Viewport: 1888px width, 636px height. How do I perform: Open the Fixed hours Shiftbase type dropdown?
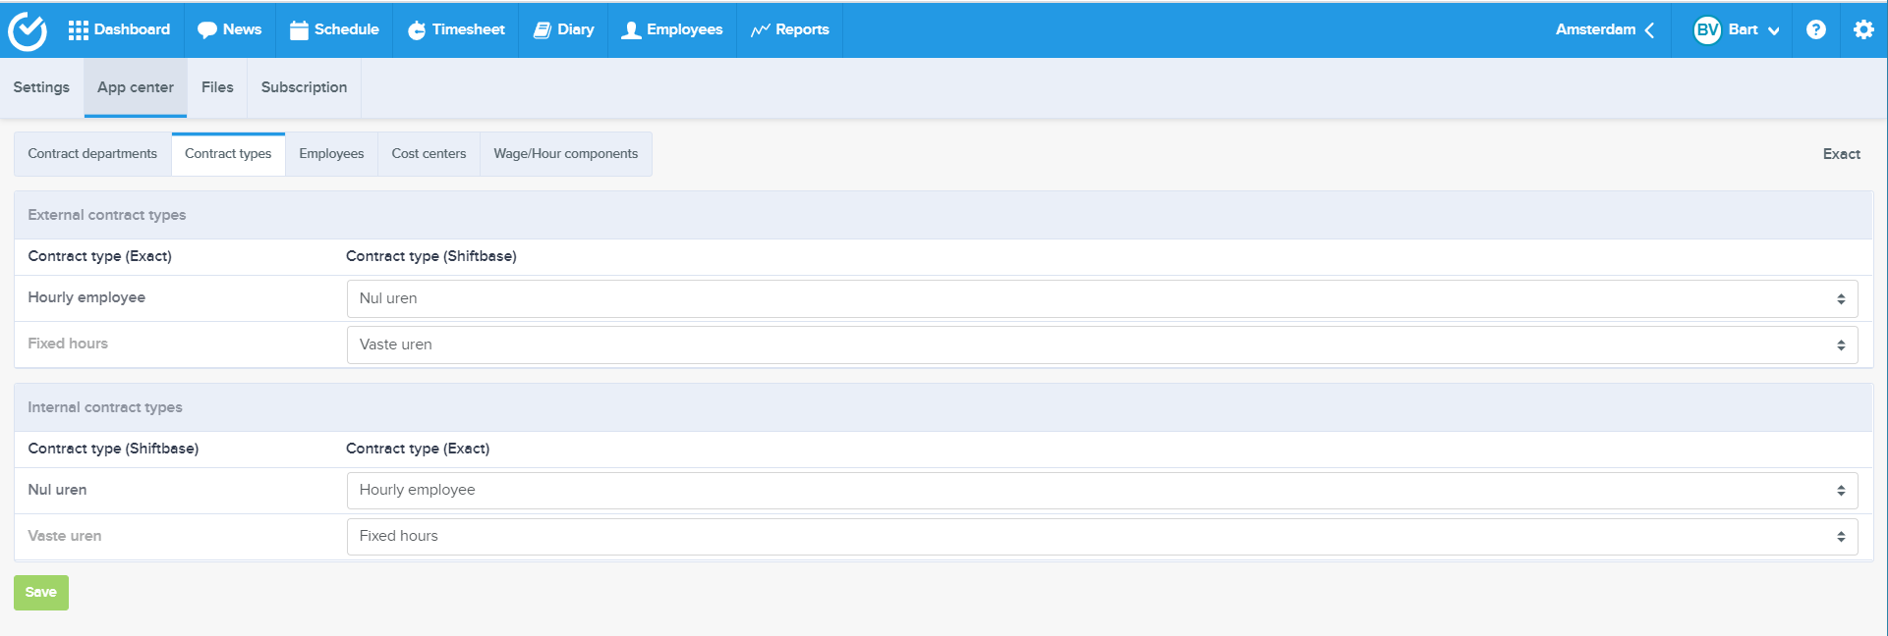(1102, 344)
